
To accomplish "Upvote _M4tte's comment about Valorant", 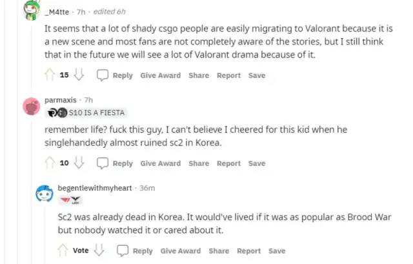I will coord(50,75).
